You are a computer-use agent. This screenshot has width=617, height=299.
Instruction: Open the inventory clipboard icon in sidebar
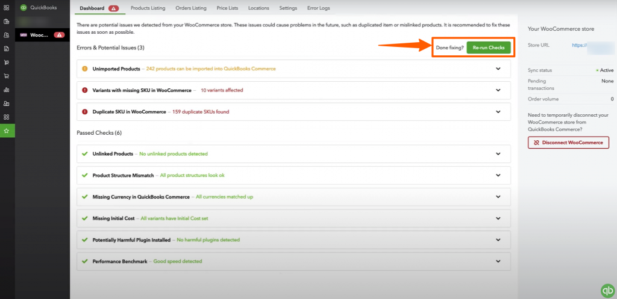tap(6, 21)
